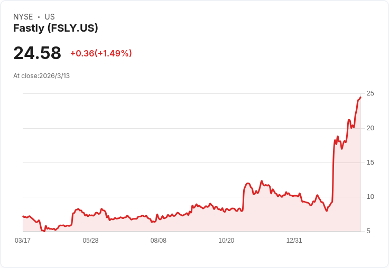
Task: Click the 20 price axis label
Action: [370, 128]
